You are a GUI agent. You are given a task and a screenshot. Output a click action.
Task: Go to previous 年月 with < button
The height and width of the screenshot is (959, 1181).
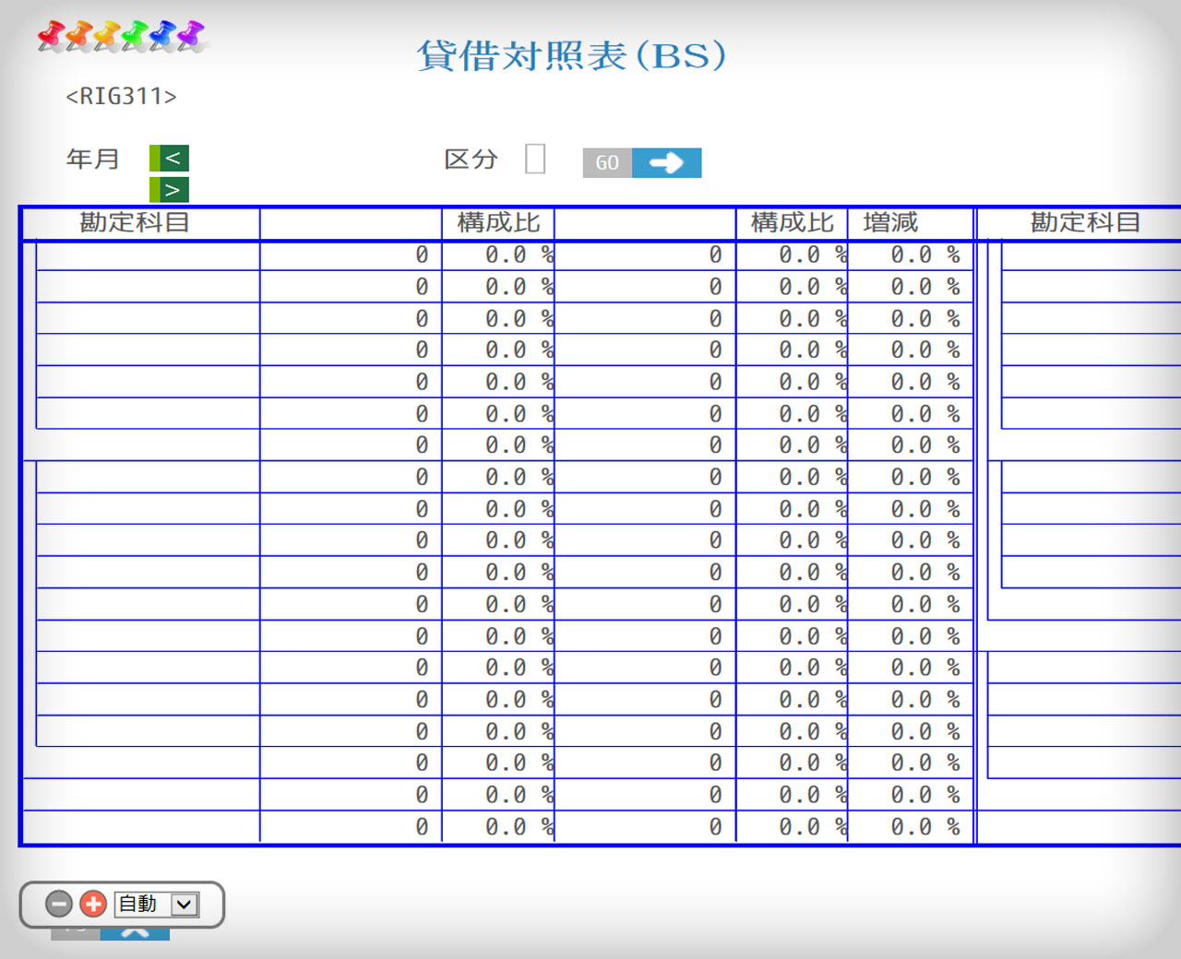[x=169, y=158]
